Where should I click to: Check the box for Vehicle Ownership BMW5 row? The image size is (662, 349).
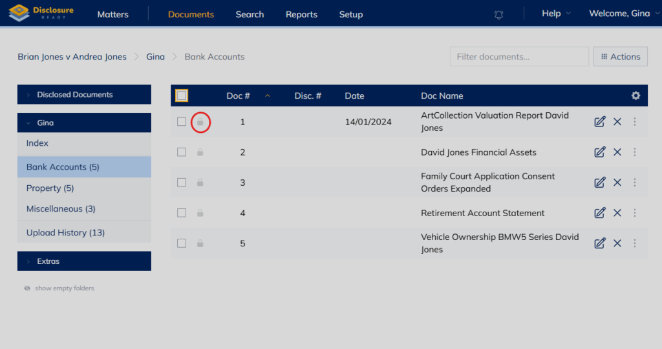(x=182, y=243)
